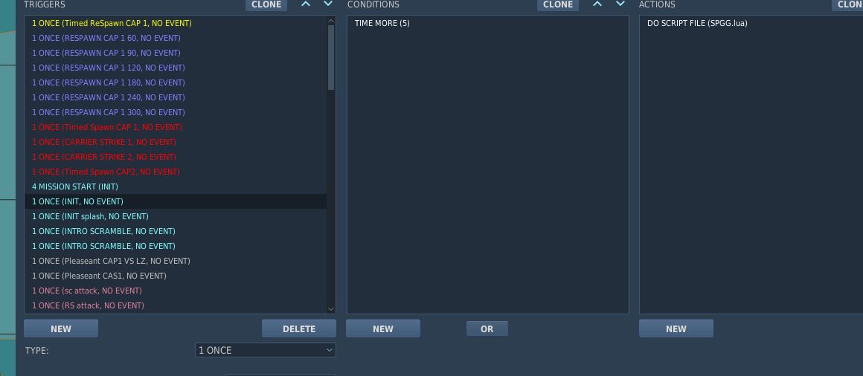Add a new condition with NEW button
Viewport: 863px width, 376px height.
coord(383,328)
